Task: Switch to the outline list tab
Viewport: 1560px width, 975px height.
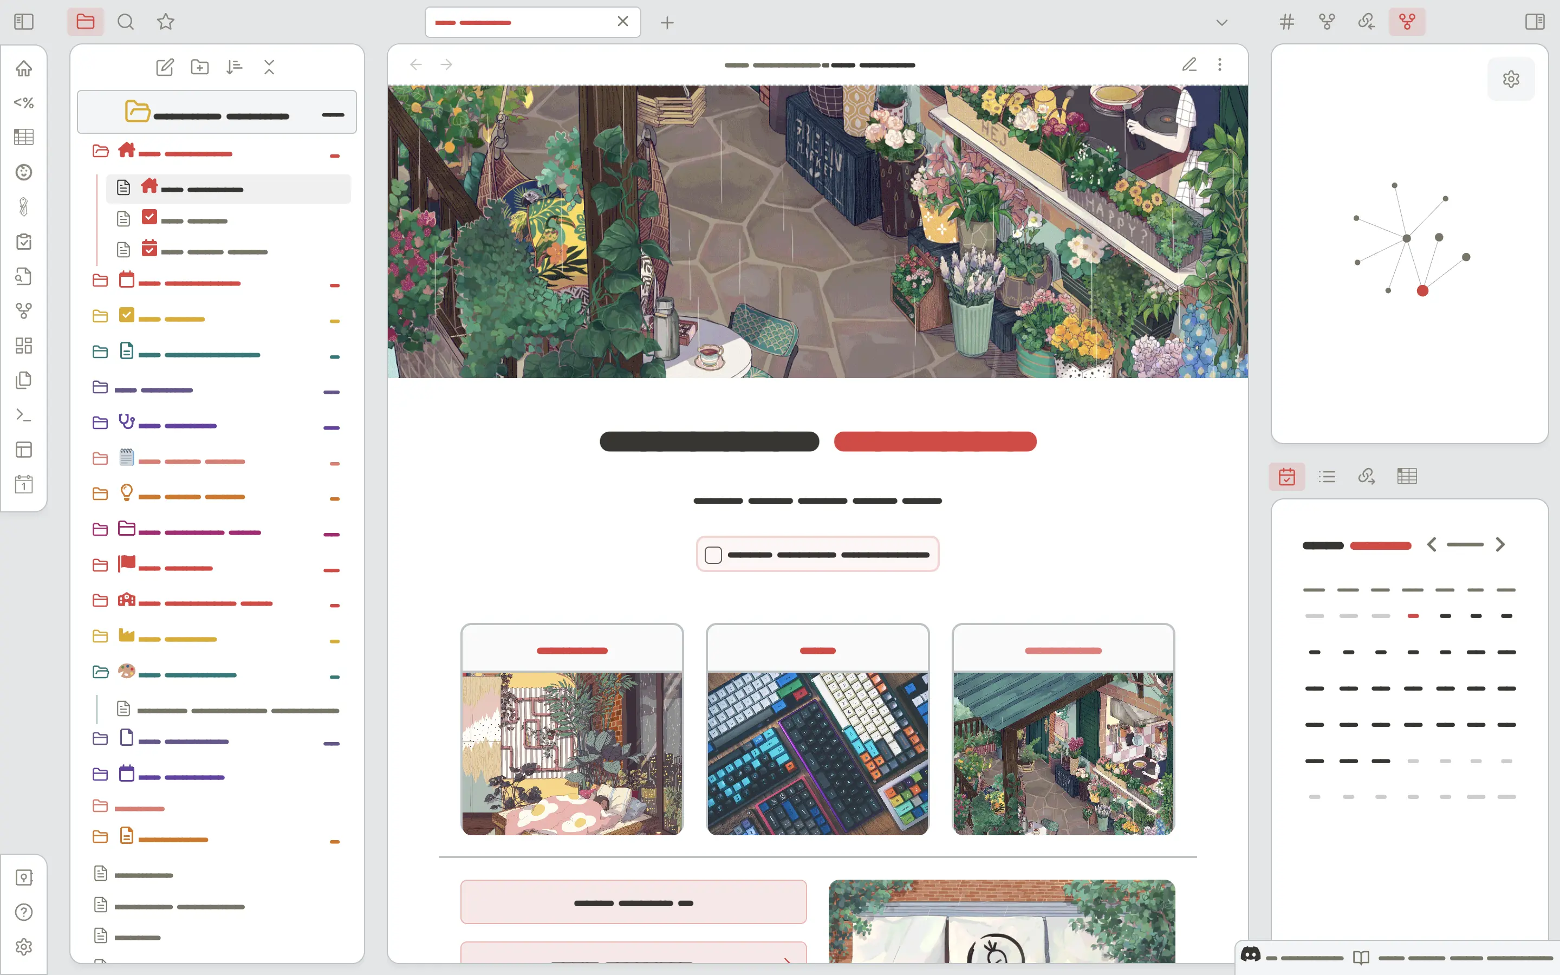Action: tap(1327, 477)
